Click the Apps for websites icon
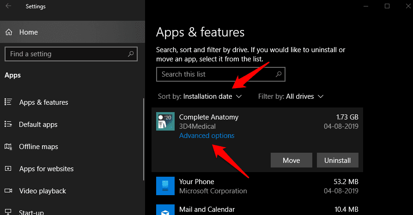The height and width of the screenshot is (215, 413). [8, 168]
